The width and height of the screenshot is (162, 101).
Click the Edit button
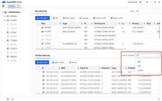click(x=55, y=18)
